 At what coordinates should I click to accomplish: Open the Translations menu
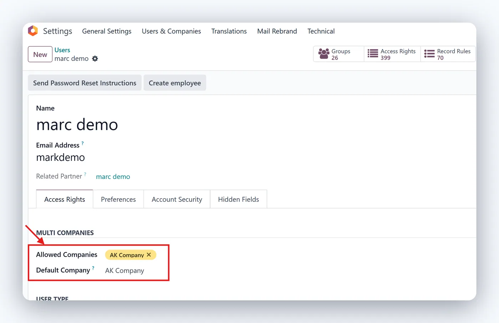pos(229,31)
